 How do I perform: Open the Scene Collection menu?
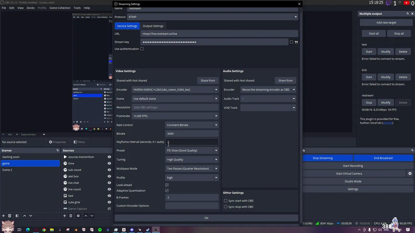tap(60, 8)
